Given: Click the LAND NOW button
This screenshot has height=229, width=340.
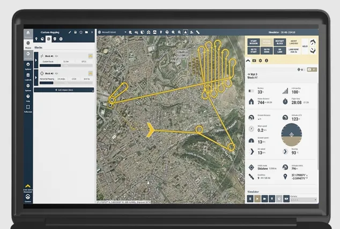Looking at the screenshot, I should pos(293,51).
